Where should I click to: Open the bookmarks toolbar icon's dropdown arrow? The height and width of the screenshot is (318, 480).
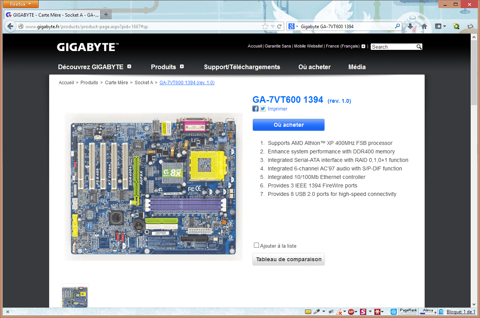(444, 26)
